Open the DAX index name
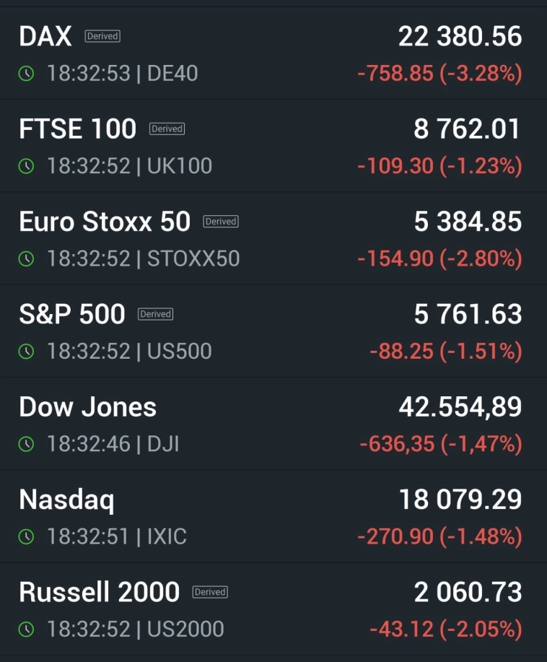Screen dimensions: 547x662 click(45, 36)
